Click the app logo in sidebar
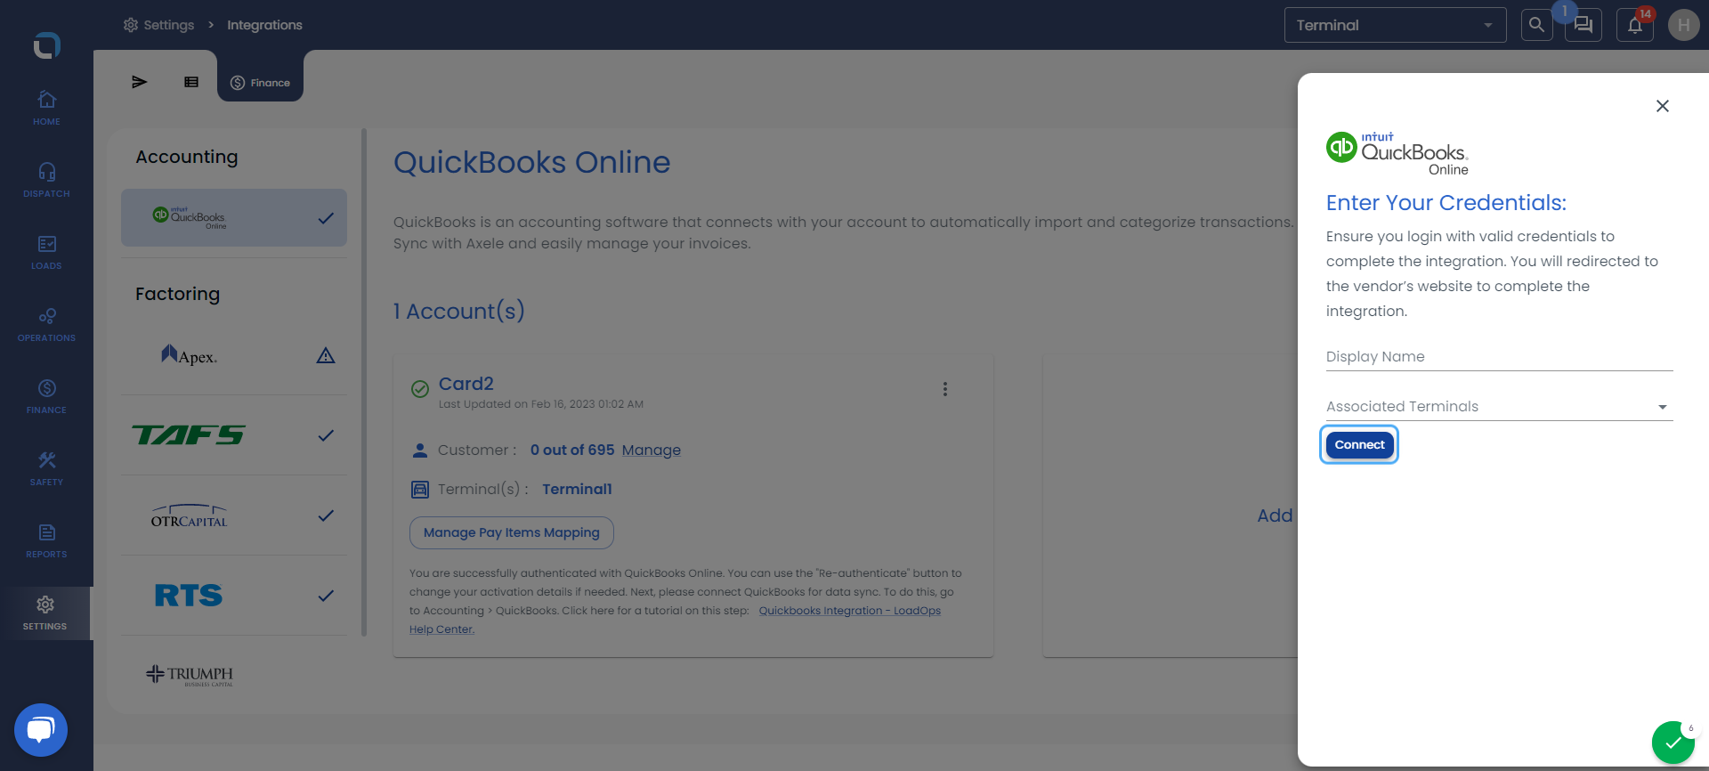This screenshot has width=1709, height=771. (x=46, y=45)
